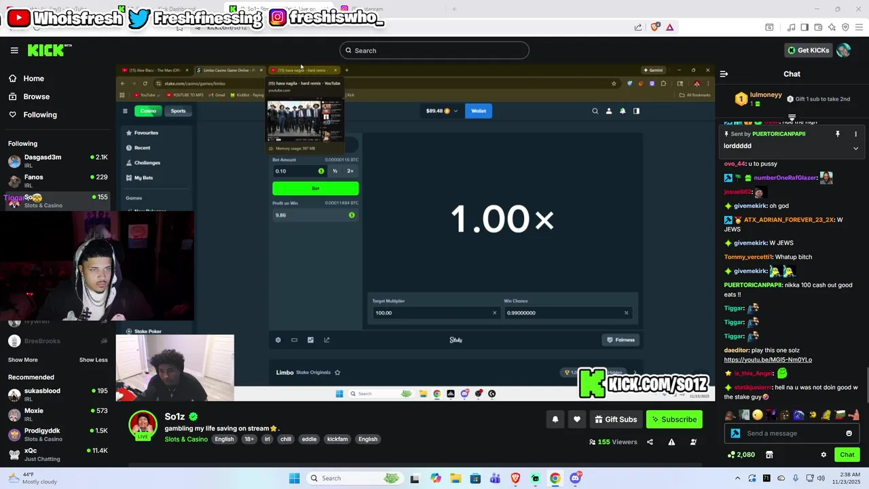Click the Stake notifications bell in stream
The width and height of the screenshot is (869, 489).
(x=623, y=111)
